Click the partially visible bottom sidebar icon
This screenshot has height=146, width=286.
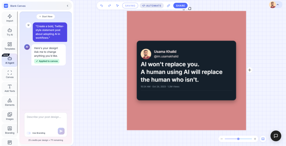click(x=10, y=142)
